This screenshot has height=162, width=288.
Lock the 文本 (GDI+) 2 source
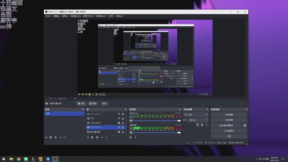(x=123, y=114)
